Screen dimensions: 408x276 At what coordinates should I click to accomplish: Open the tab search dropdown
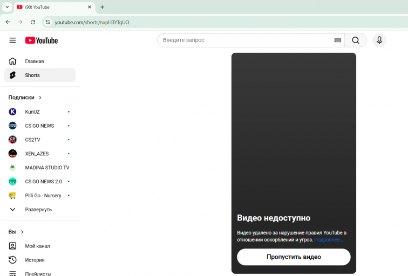[8, 7]
